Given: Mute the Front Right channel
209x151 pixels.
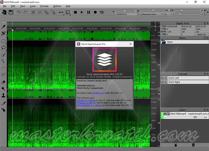Looking at the screenshot, I should click(162, 82).
